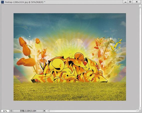The height and width of the screenshot is (113, 142).
Task: Click the green grass area of canvas
Action: tap(70, 91)
